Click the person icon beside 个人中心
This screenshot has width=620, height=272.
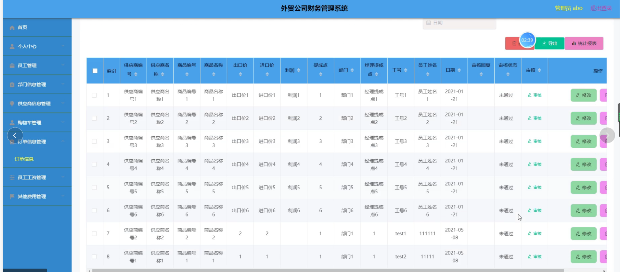(12, 46)
